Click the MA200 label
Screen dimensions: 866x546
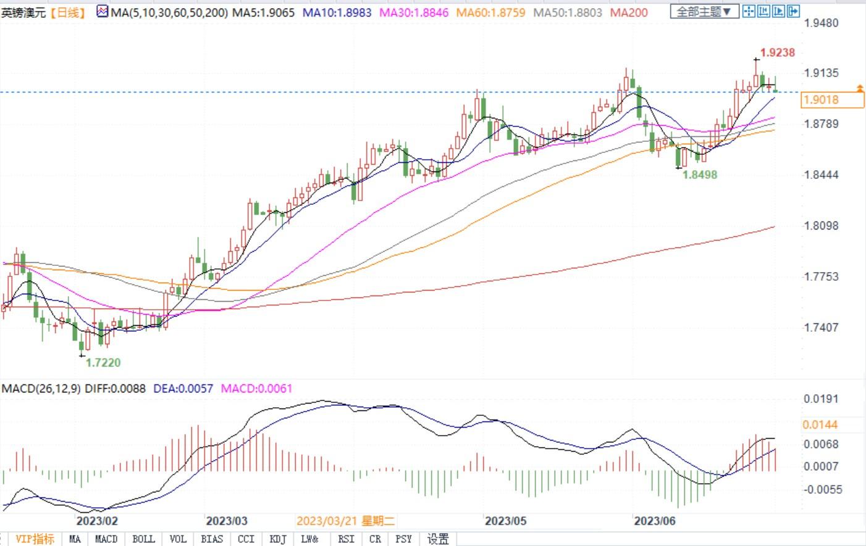629,12
